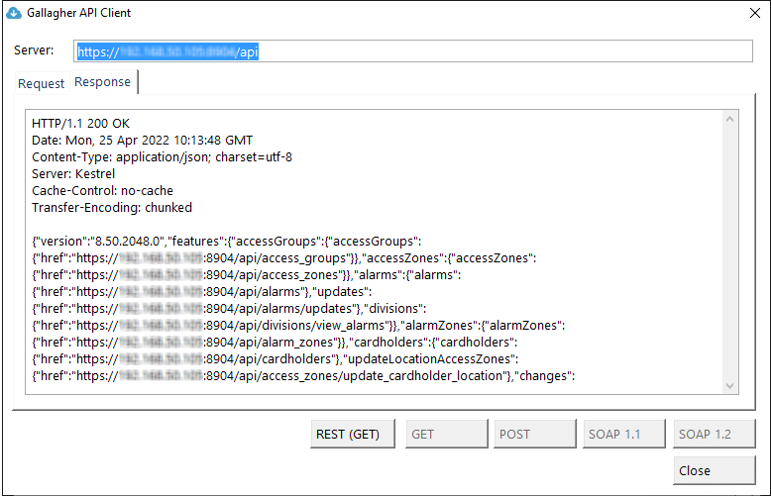Switch to the Request tab
771x496 pixels.
point(42,83)
